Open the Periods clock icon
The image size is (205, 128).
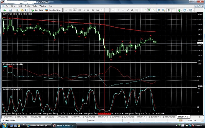[185, 10]
